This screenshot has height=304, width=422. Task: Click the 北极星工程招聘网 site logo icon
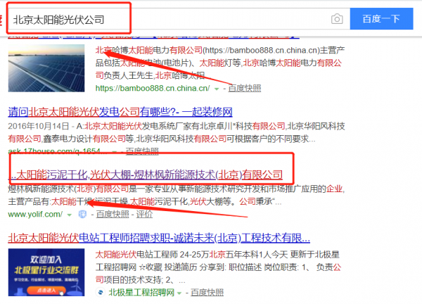click(x=102, y=292)
